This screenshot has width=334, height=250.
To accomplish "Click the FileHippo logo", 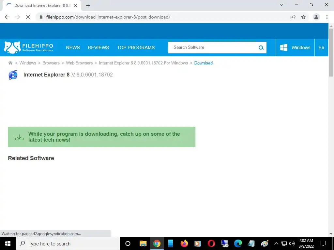I will (x=29, y=48).
